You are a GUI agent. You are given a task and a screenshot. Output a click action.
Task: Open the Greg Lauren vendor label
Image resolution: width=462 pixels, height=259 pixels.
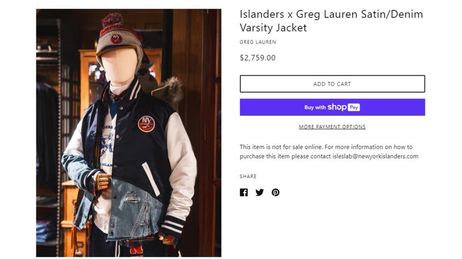tap(258, 42)
